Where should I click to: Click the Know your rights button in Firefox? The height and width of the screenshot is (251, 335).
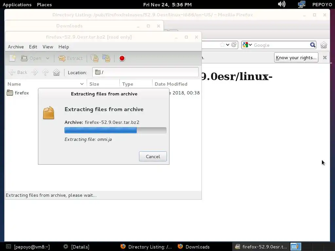coord(296,58)
